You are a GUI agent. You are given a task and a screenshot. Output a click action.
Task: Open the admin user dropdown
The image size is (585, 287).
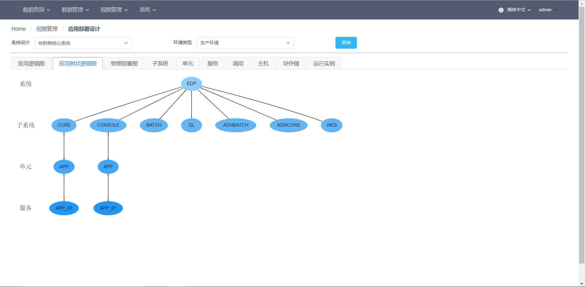coord(548,10)
